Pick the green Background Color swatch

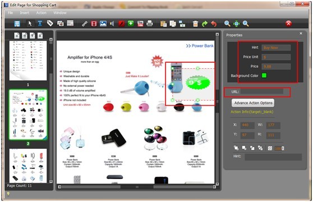(x=264, y=76)
